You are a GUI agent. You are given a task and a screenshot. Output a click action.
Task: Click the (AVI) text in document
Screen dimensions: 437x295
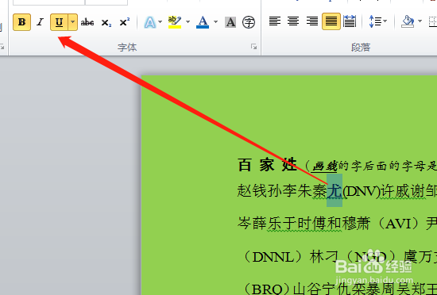click(x=398, y=224)
